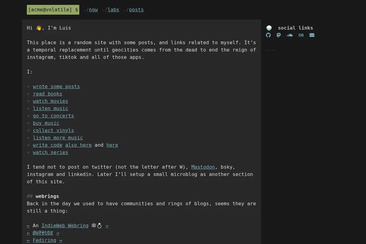Open the ./posts page
This screenshot has height=244, width=366.
tap(136, 10)
